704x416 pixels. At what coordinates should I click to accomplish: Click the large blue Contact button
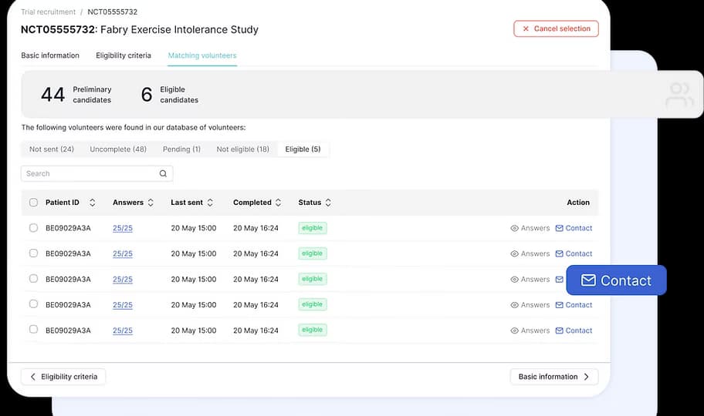tap(616, 280)
